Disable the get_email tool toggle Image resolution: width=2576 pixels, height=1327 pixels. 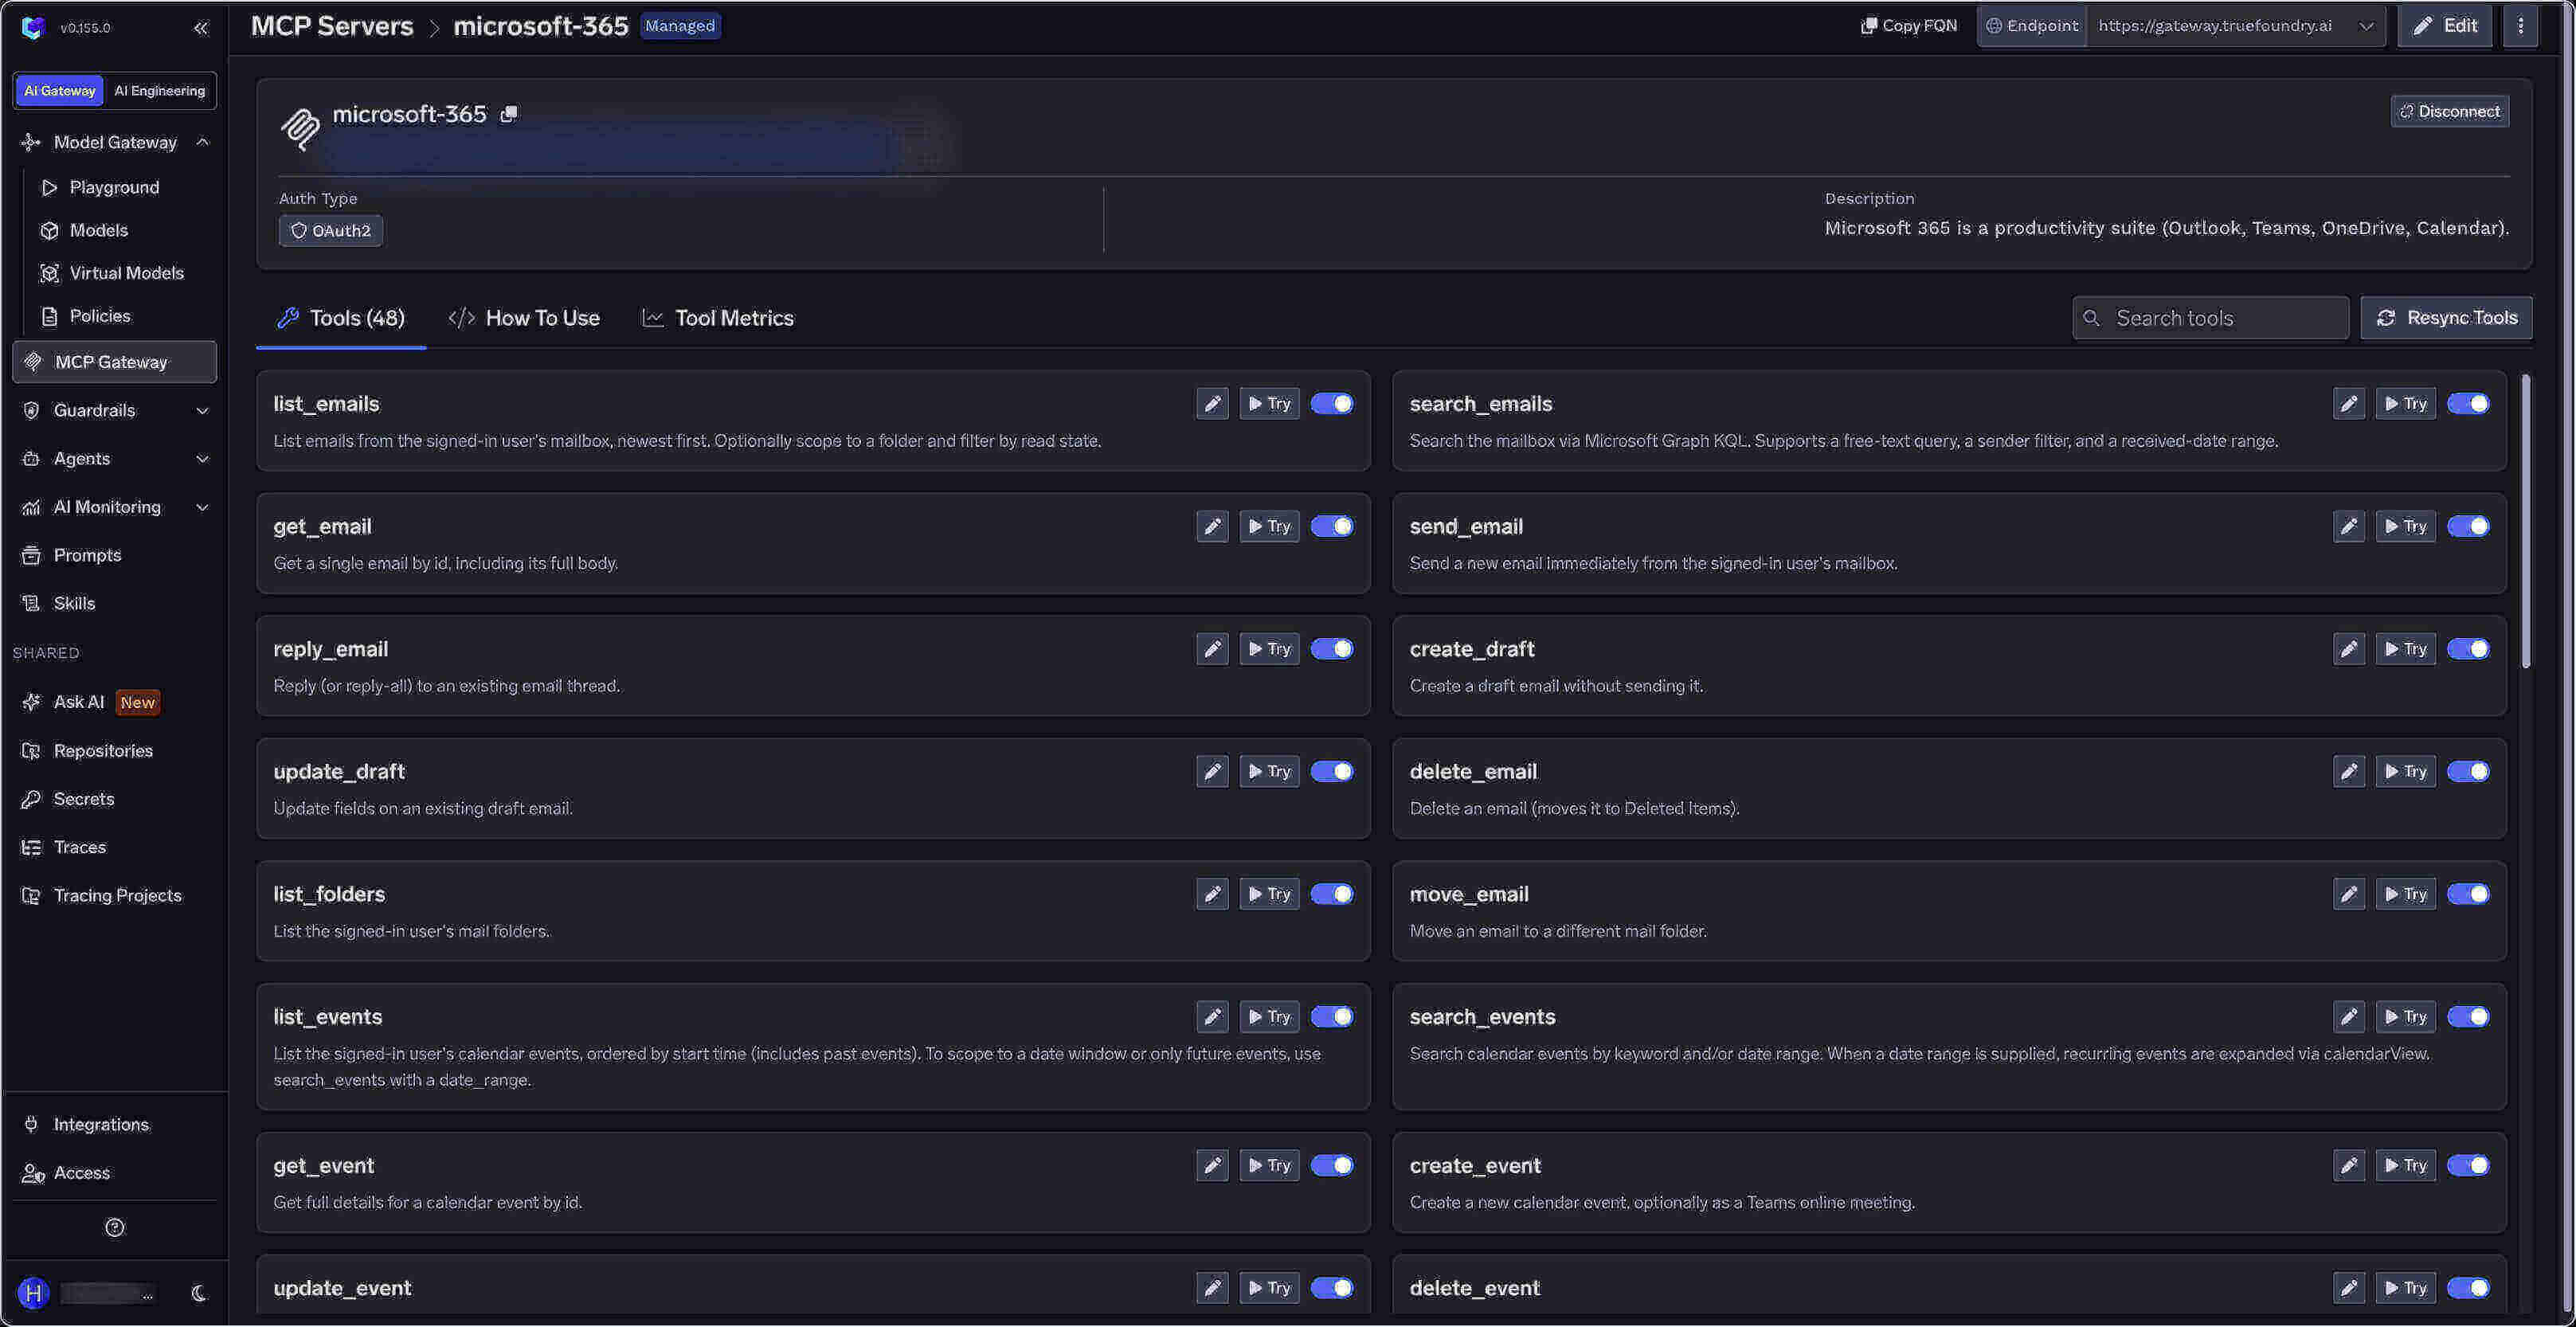[1332, 526]
